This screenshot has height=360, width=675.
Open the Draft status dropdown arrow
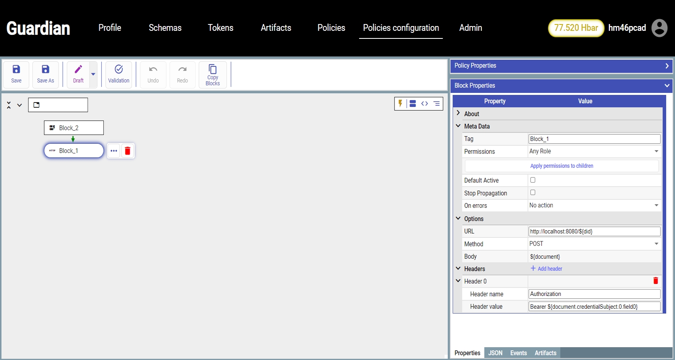coord(93,74)
